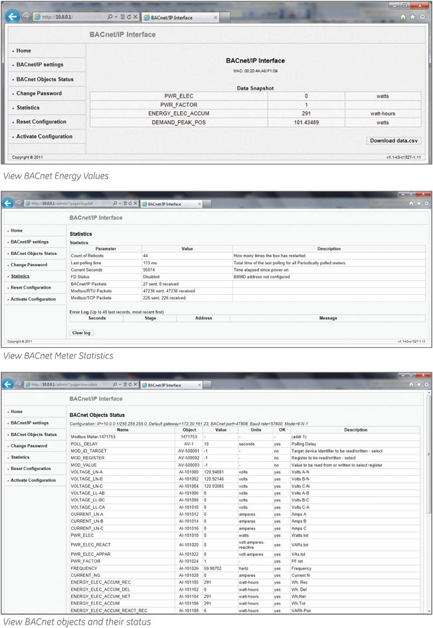Open Activate Configuration in Data Snapshot window sidebar
Viewport: 433px width, 628px height.
click(44, 137)
